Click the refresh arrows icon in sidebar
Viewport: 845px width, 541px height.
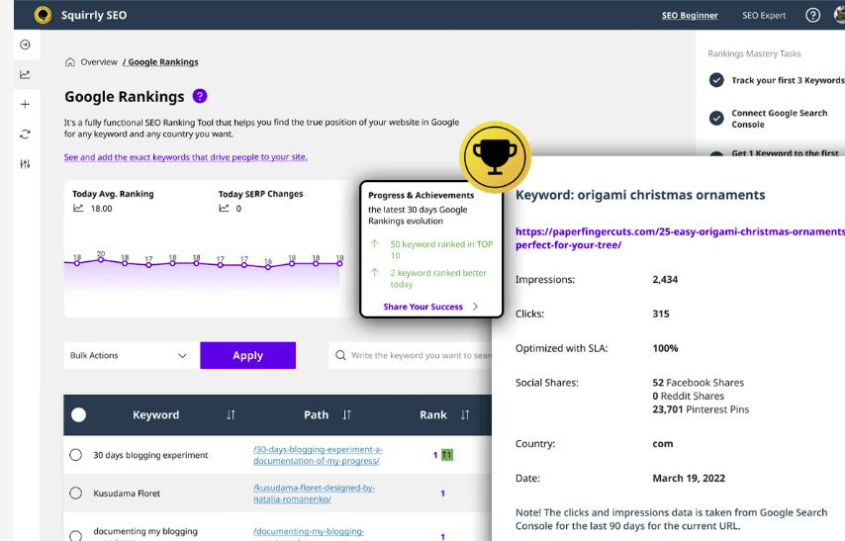pyautogui.click(x=25, y=134)
